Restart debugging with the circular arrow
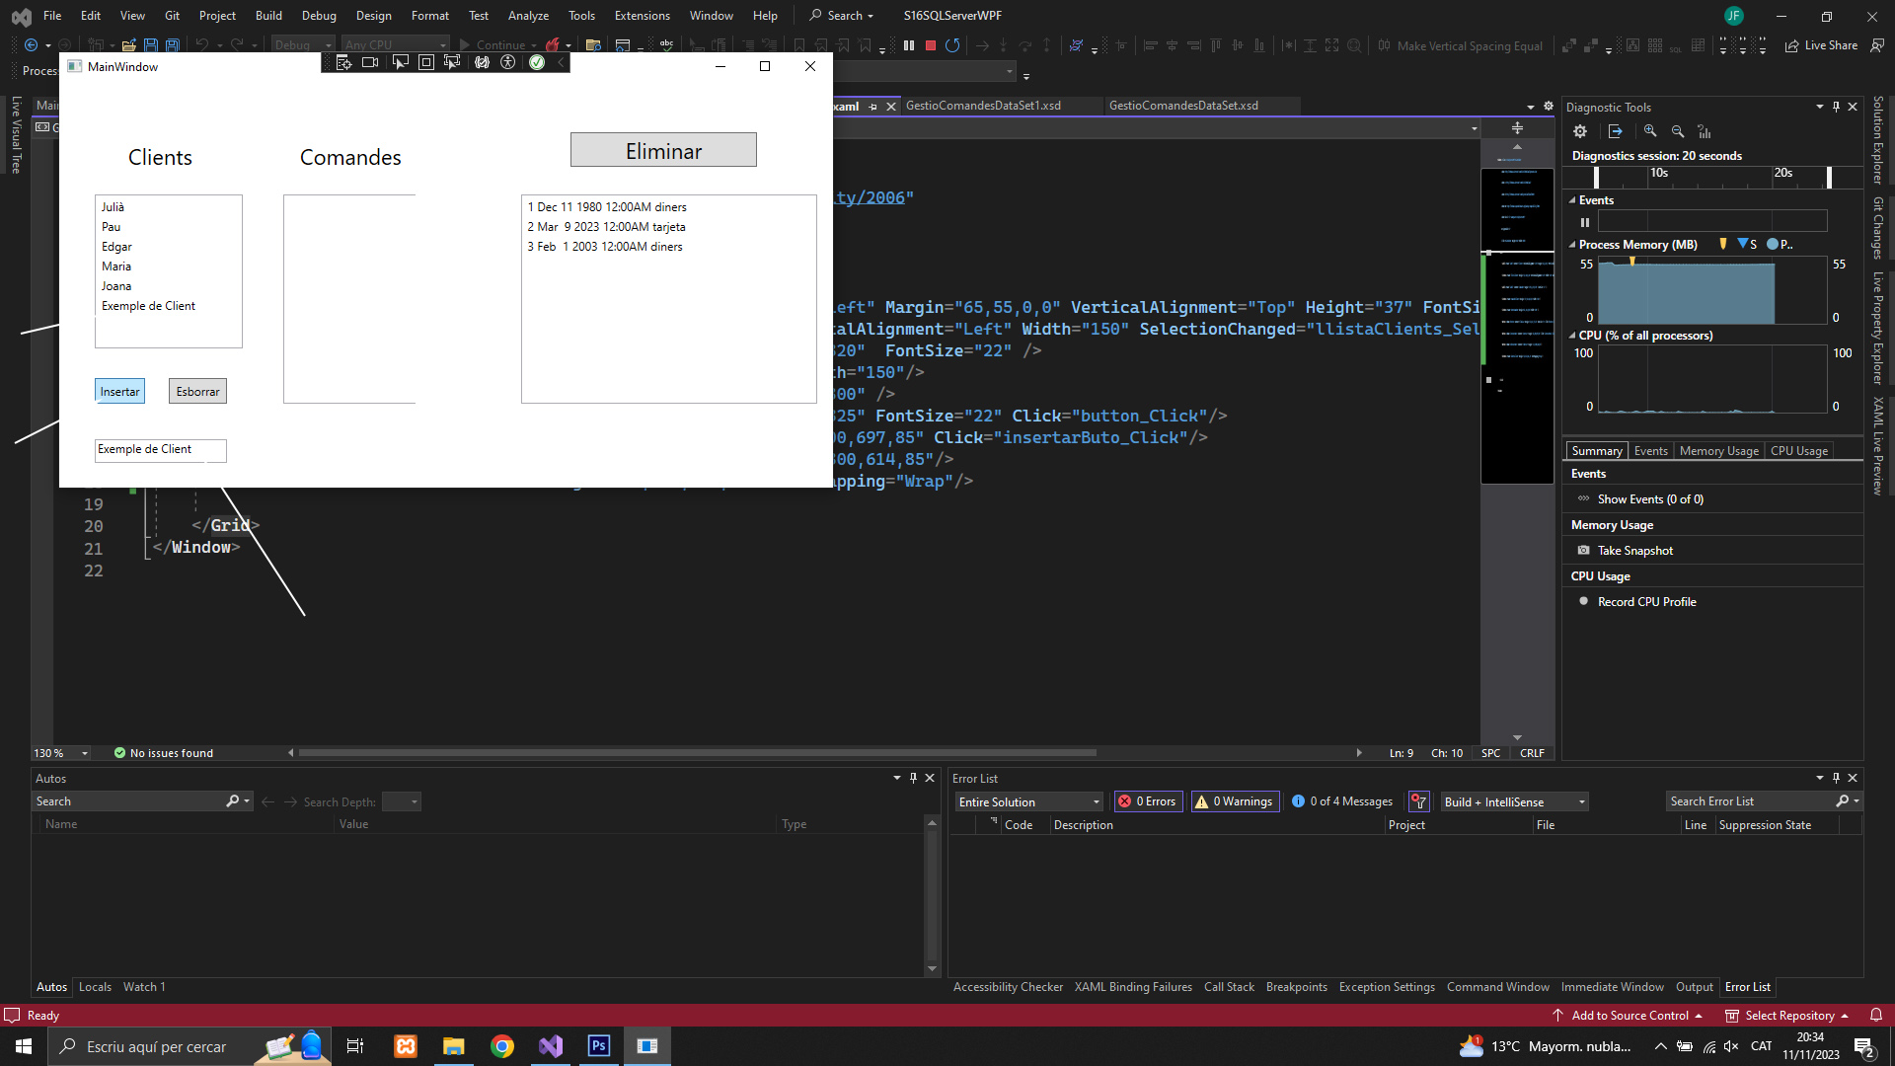The height and width of the screenshot is (1066, 1895). pos(952,45)
